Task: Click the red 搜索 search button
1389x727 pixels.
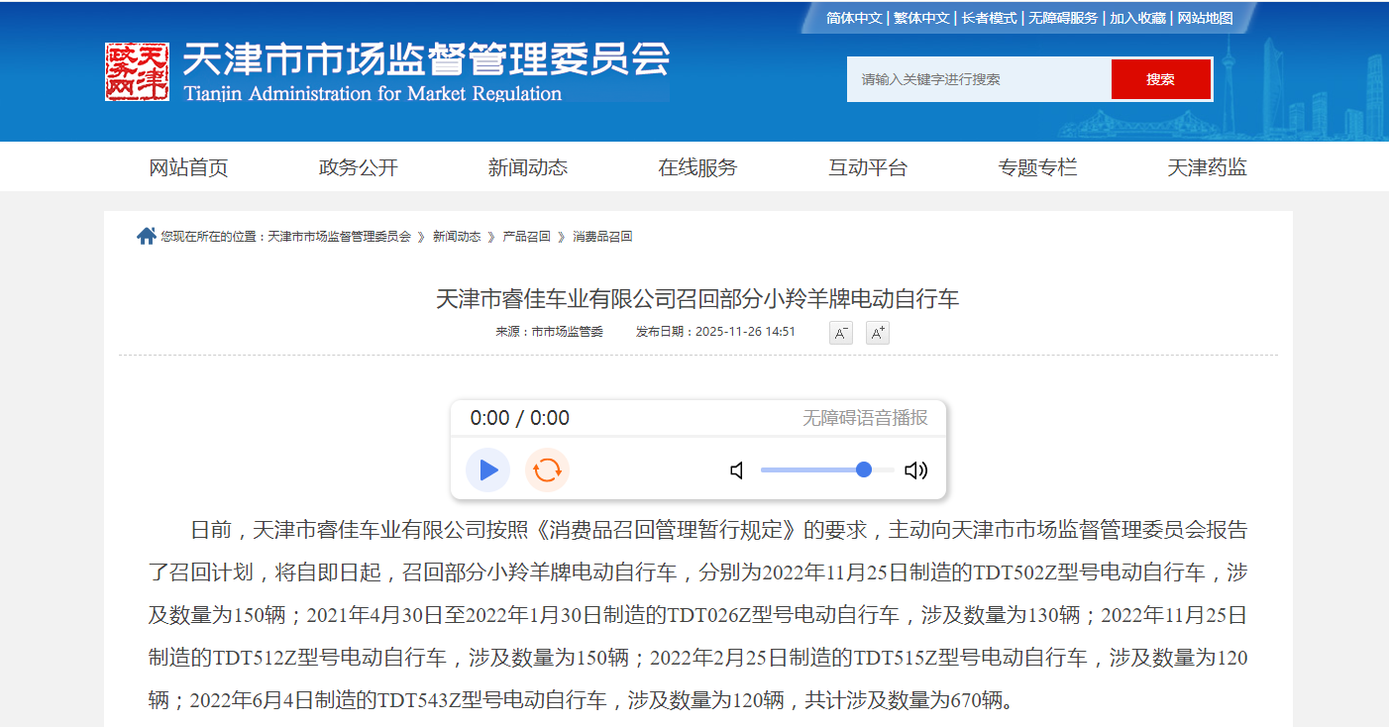Action: coord(1160,79)
